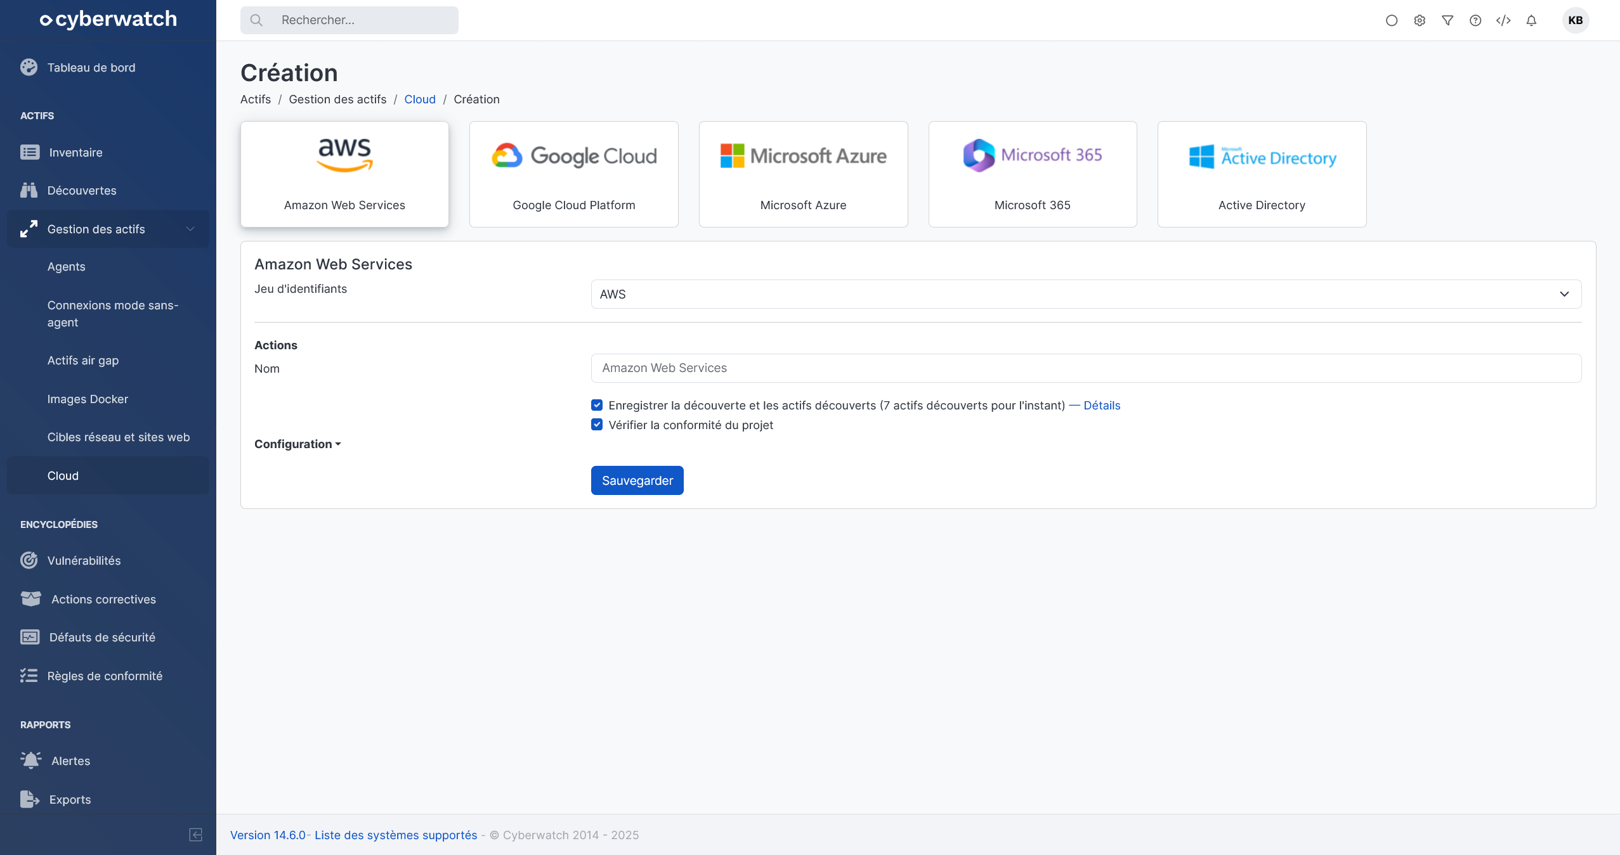Open Tableau de bord dashboard icon
Viewport: 1620px width, 855px height.
click(29, 67)
